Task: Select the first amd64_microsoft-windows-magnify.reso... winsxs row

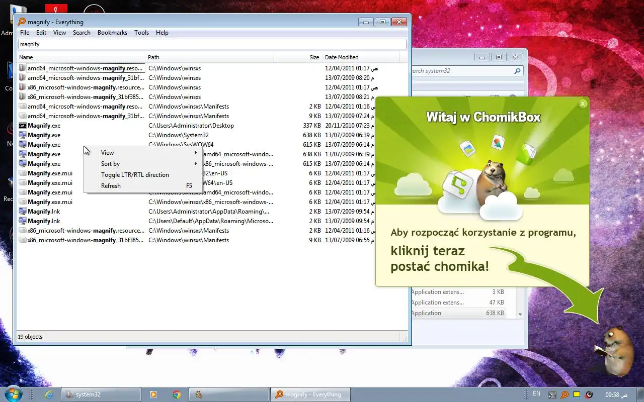Action: point(211,68)
